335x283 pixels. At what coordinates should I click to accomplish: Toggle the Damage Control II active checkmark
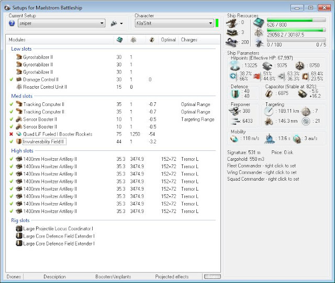click(x=12, y=79)
